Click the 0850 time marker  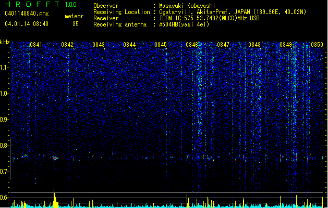click(317, 45)
